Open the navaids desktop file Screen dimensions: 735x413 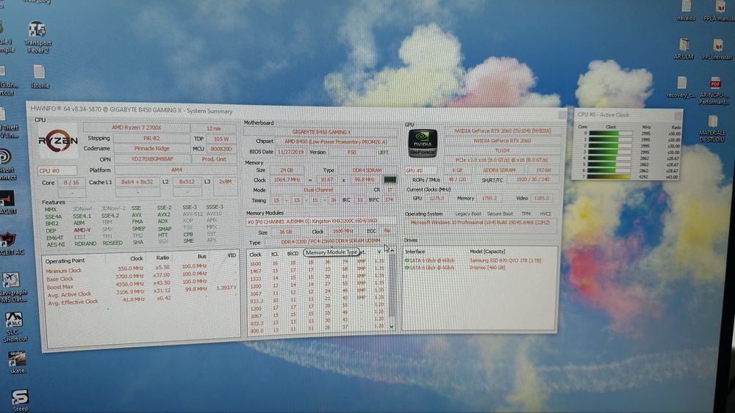(686, 10)
